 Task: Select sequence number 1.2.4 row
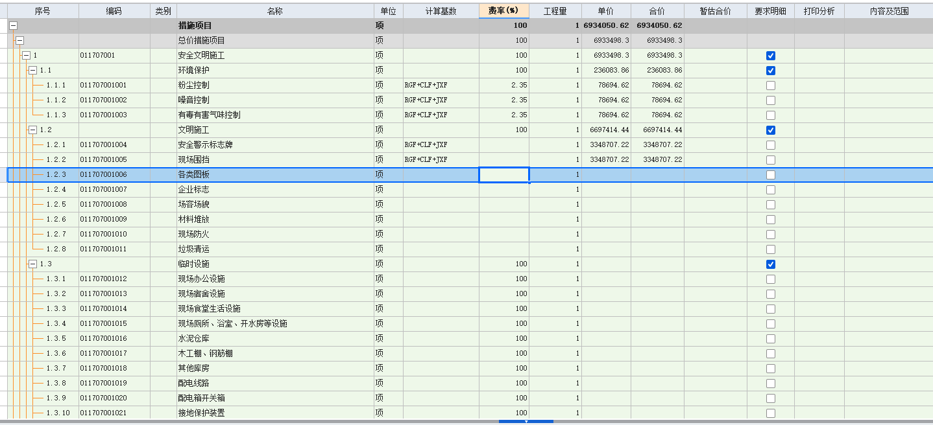tap(56, 189)
